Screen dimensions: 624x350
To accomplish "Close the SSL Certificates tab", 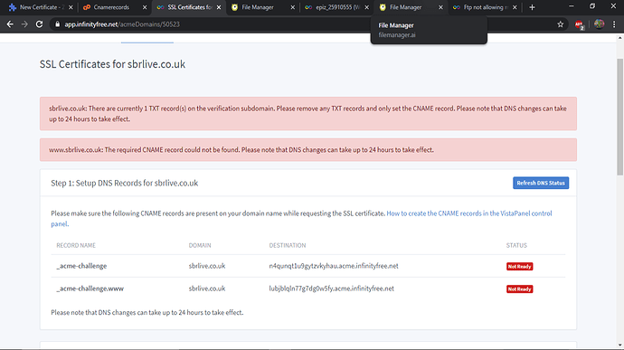I will (x=219, y=7).
